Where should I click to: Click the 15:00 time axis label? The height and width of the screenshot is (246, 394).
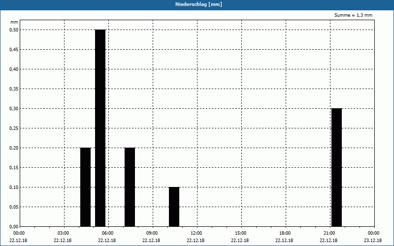click(241, 233)
